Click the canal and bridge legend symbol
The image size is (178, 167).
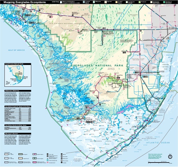[34, 158]
